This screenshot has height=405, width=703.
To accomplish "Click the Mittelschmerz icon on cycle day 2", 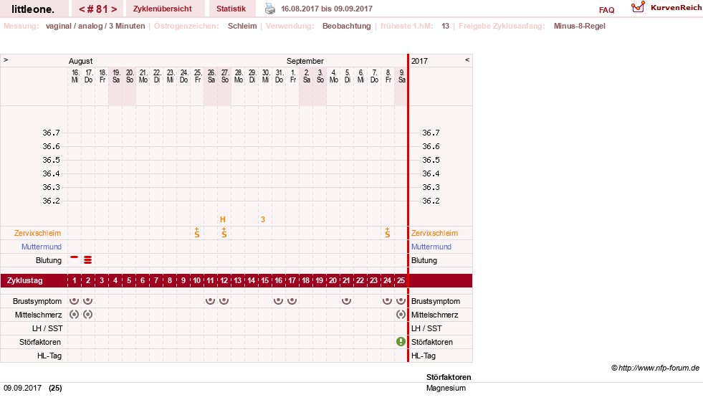I will (x=88, y=315).
